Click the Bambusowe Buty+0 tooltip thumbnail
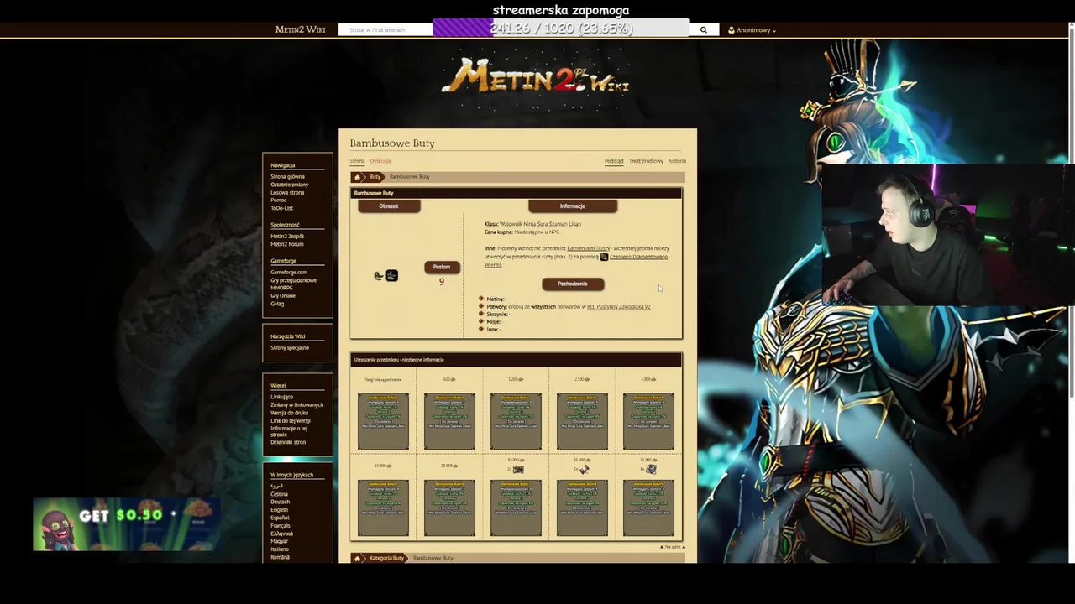The height and width of the screenshot is (604, 1075). coord(383,421)
